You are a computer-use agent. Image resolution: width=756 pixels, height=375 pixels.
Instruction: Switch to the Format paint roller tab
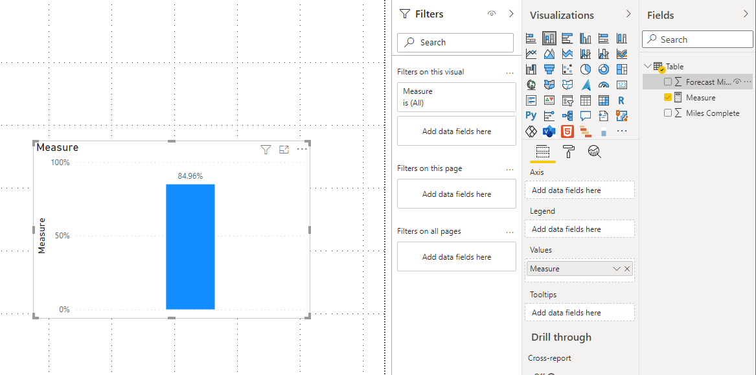pos(569,152)
